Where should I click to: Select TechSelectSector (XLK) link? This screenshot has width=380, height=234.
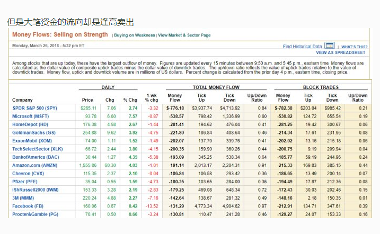click(37, 149)
